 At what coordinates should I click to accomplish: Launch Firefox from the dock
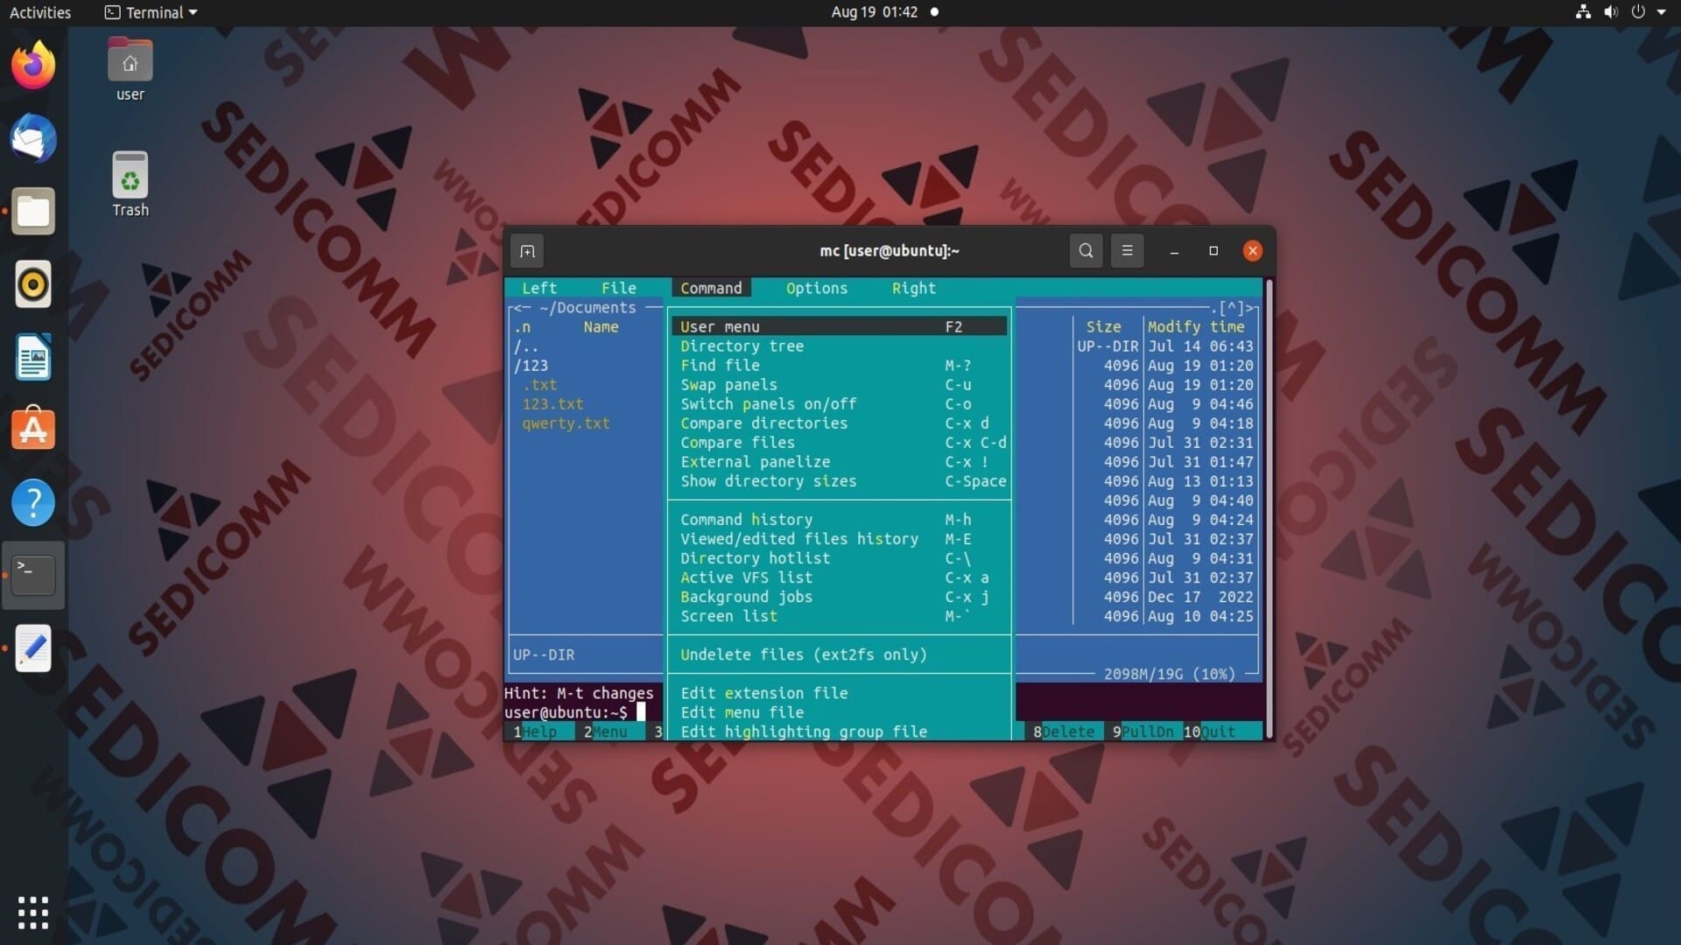point(33,66)
